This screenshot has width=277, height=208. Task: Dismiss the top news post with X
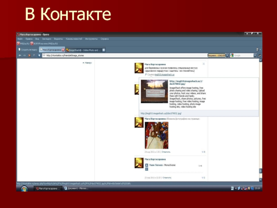(x=204, y=64)
